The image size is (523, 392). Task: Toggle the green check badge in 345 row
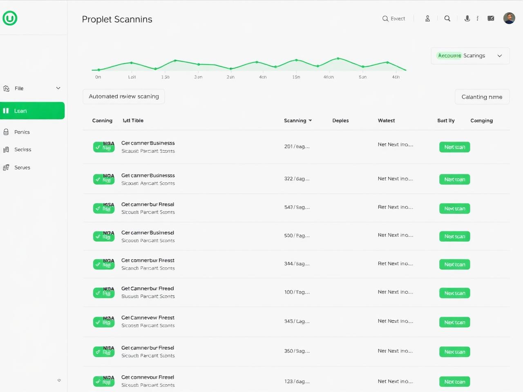(104, 322)
